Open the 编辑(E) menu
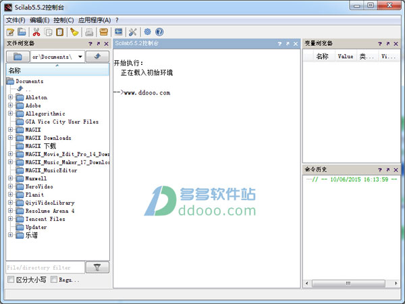The width and height of the screenshot is (405, 304). [x=40, y=20]
